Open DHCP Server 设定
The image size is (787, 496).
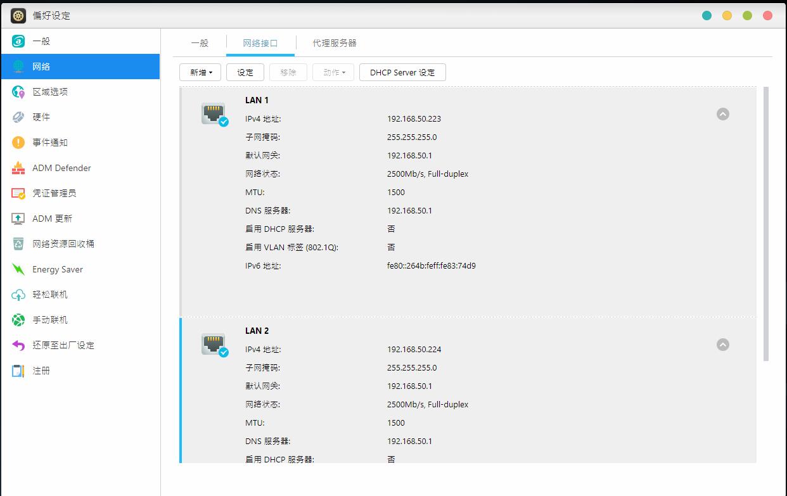402,72
